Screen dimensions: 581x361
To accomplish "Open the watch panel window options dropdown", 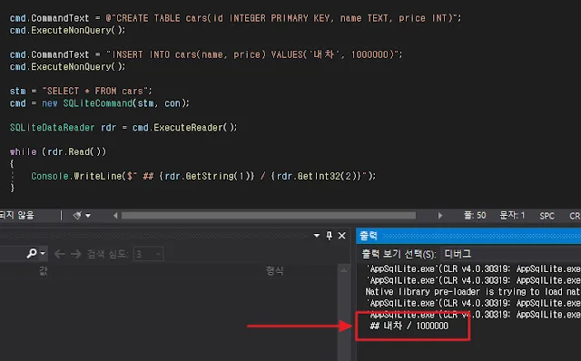I will coord(317,236).
